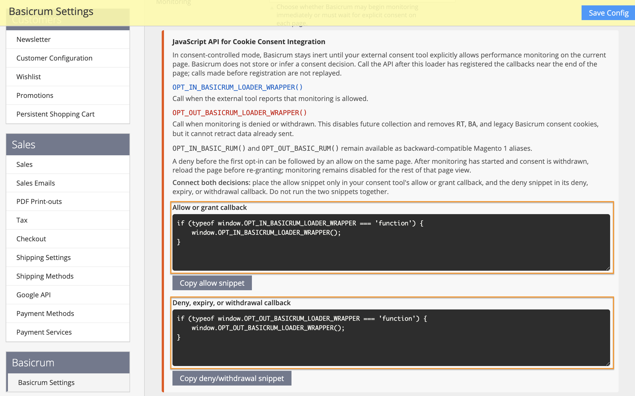Open Checkout configuration

pos(68,239)
